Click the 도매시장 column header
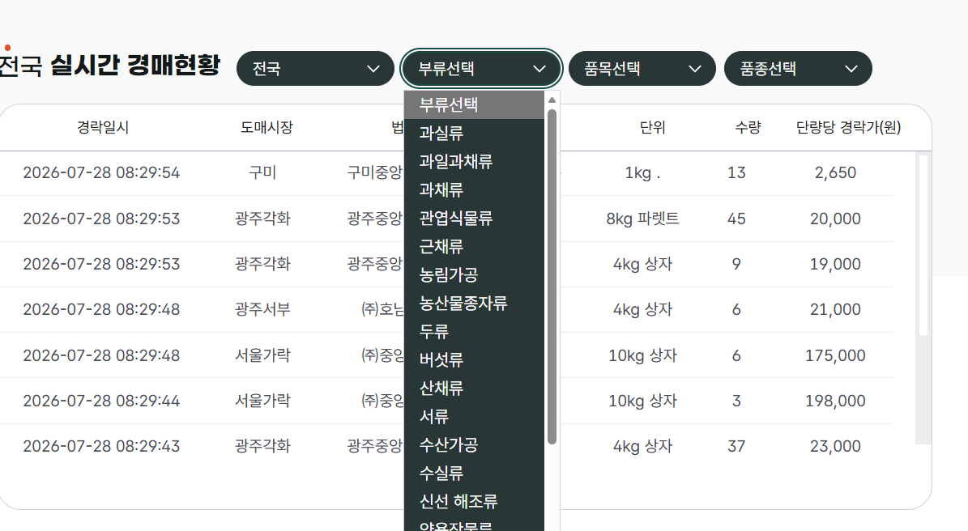 point(267,128)
